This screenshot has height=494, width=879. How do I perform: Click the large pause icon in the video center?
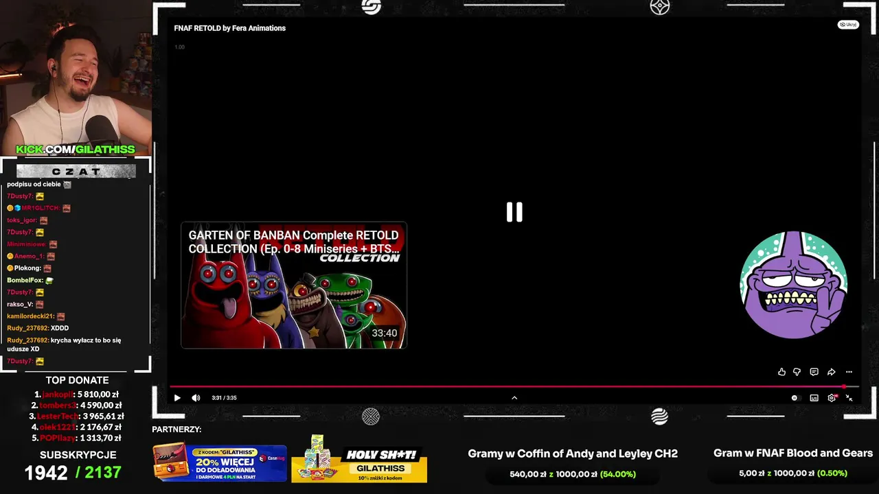(x=514, y=212)
